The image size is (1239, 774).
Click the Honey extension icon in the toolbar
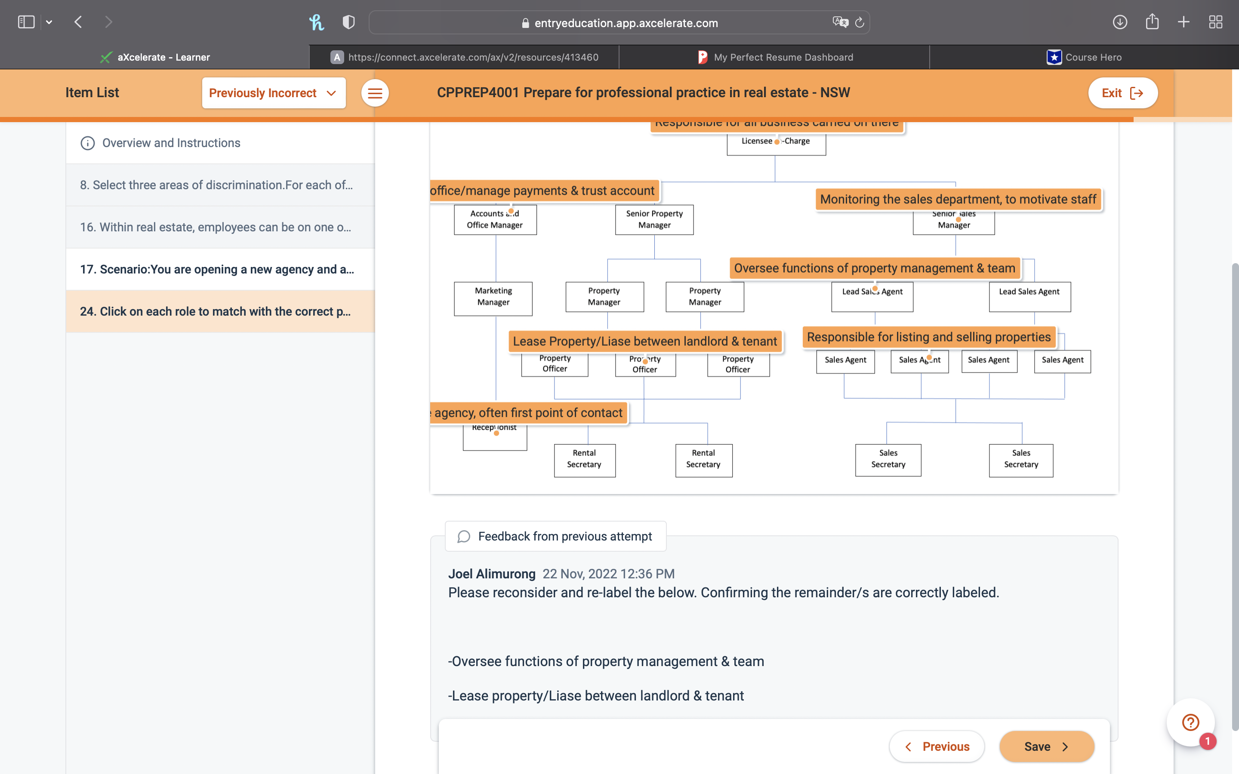pyautogui.click(x=316, y=22)
